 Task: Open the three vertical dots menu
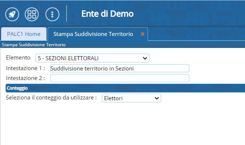click(x=52, y=14)
